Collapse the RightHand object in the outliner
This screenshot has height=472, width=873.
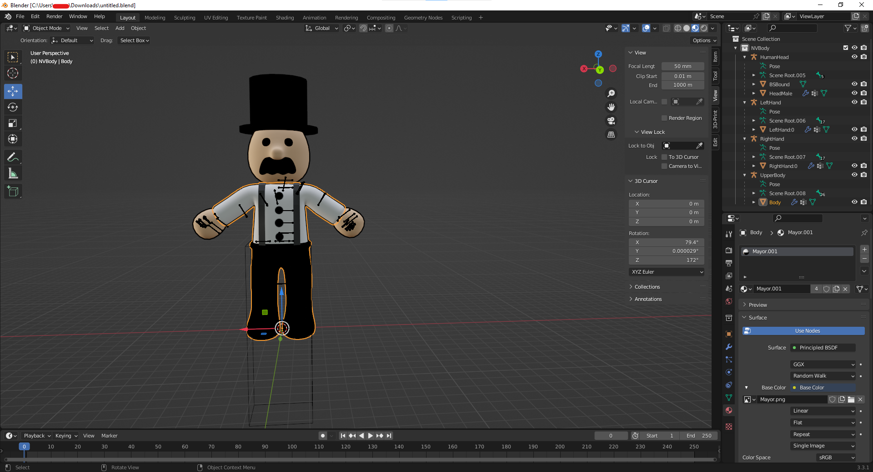(744, 138)
